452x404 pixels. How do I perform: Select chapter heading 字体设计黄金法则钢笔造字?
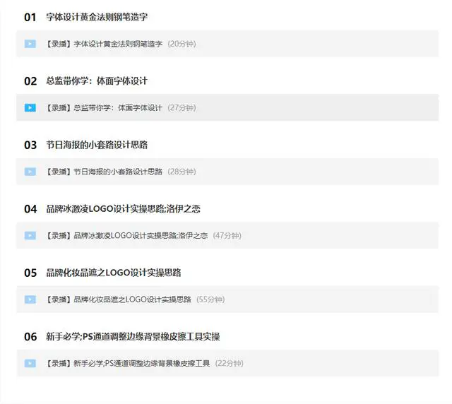[97, 17]
